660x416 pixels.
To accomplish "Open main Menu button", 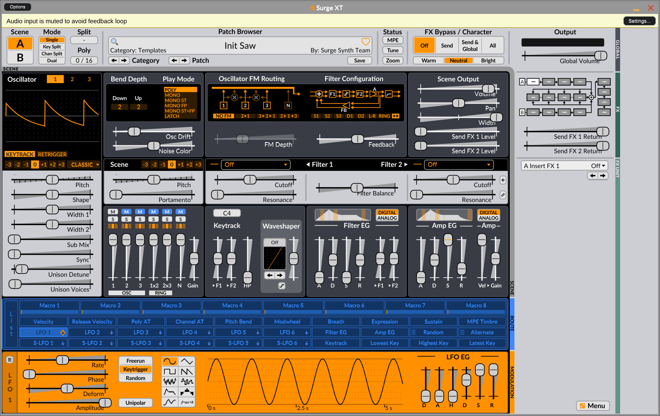I will point(592,406).
